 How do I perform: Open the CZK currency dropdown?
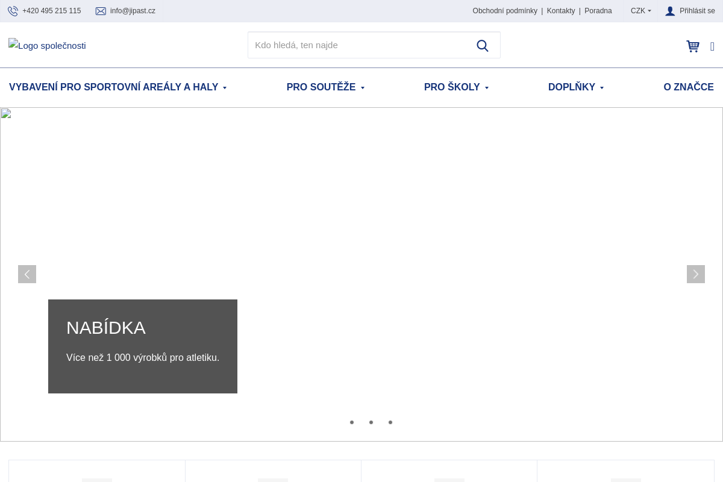(640, 11)
